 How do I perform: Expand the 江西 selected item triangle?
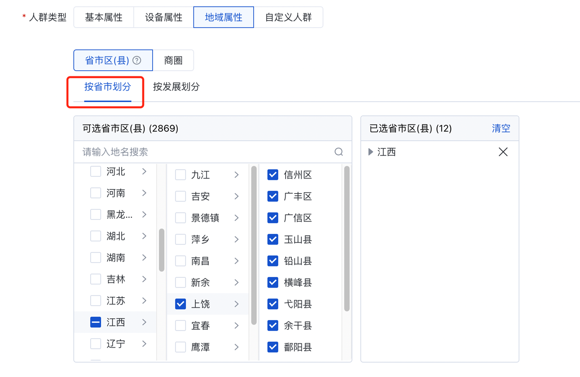coord(371,152)
